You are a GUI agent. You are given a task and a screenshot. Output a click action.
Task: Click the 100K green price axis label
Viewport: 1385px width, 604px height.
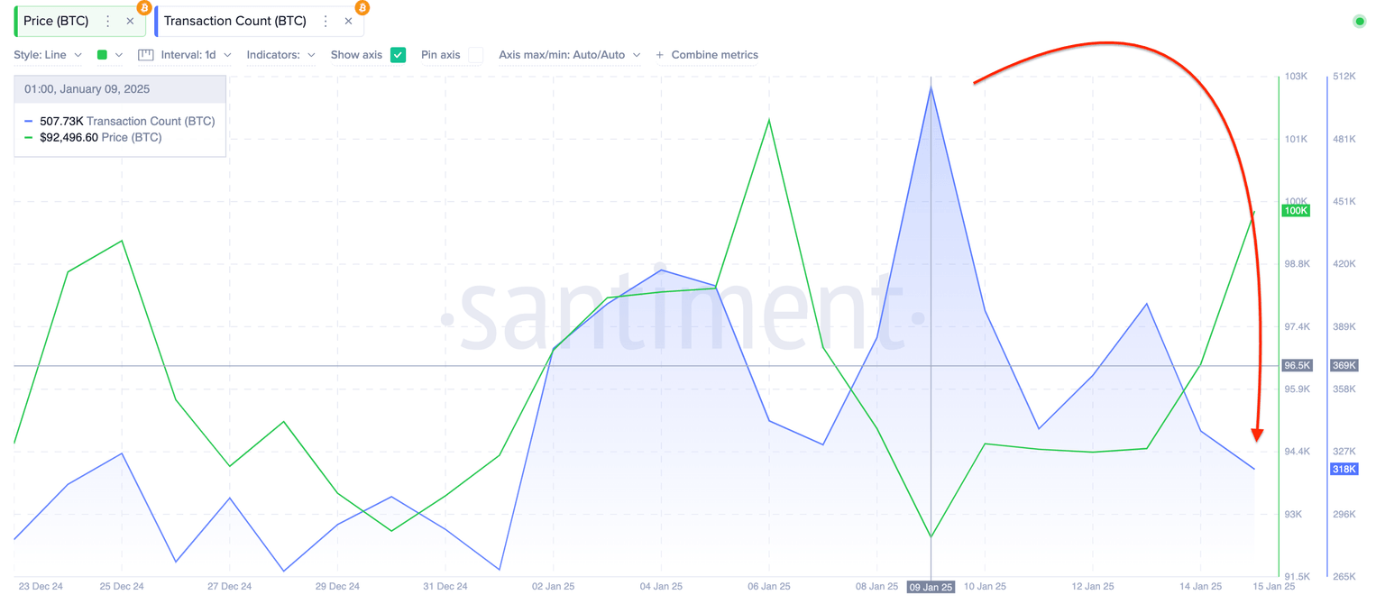tap(1296, 211)
